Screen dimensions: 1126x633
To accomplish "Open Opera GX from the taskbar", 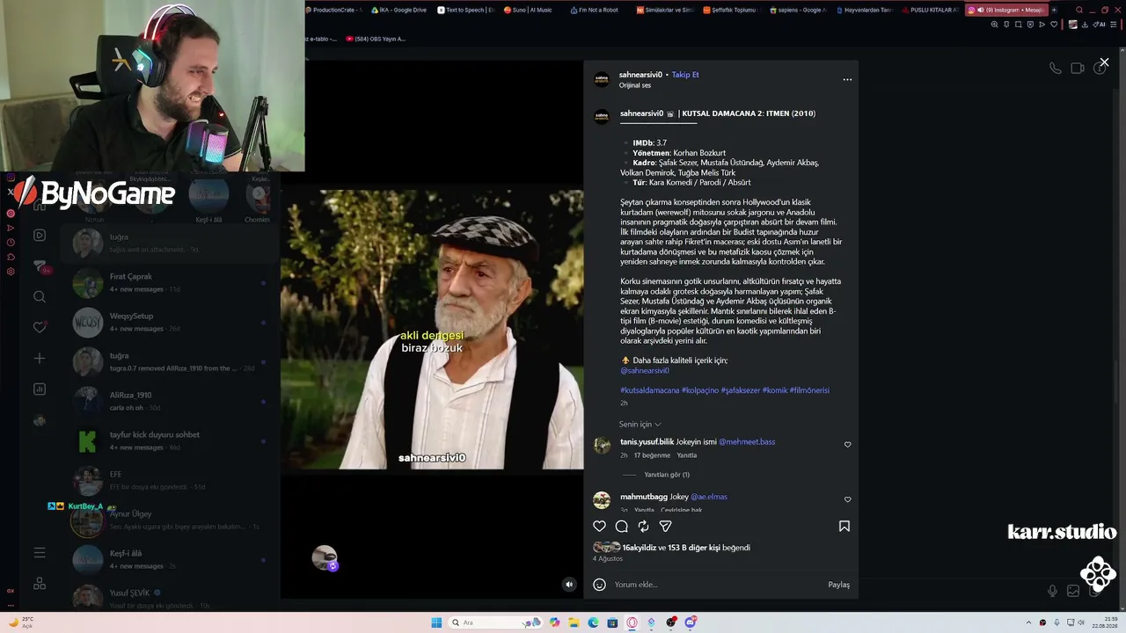I will (x=632, y=622).
